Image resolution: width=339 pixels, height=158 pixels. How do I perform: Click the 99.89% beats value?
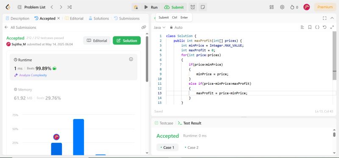(43, 69)
